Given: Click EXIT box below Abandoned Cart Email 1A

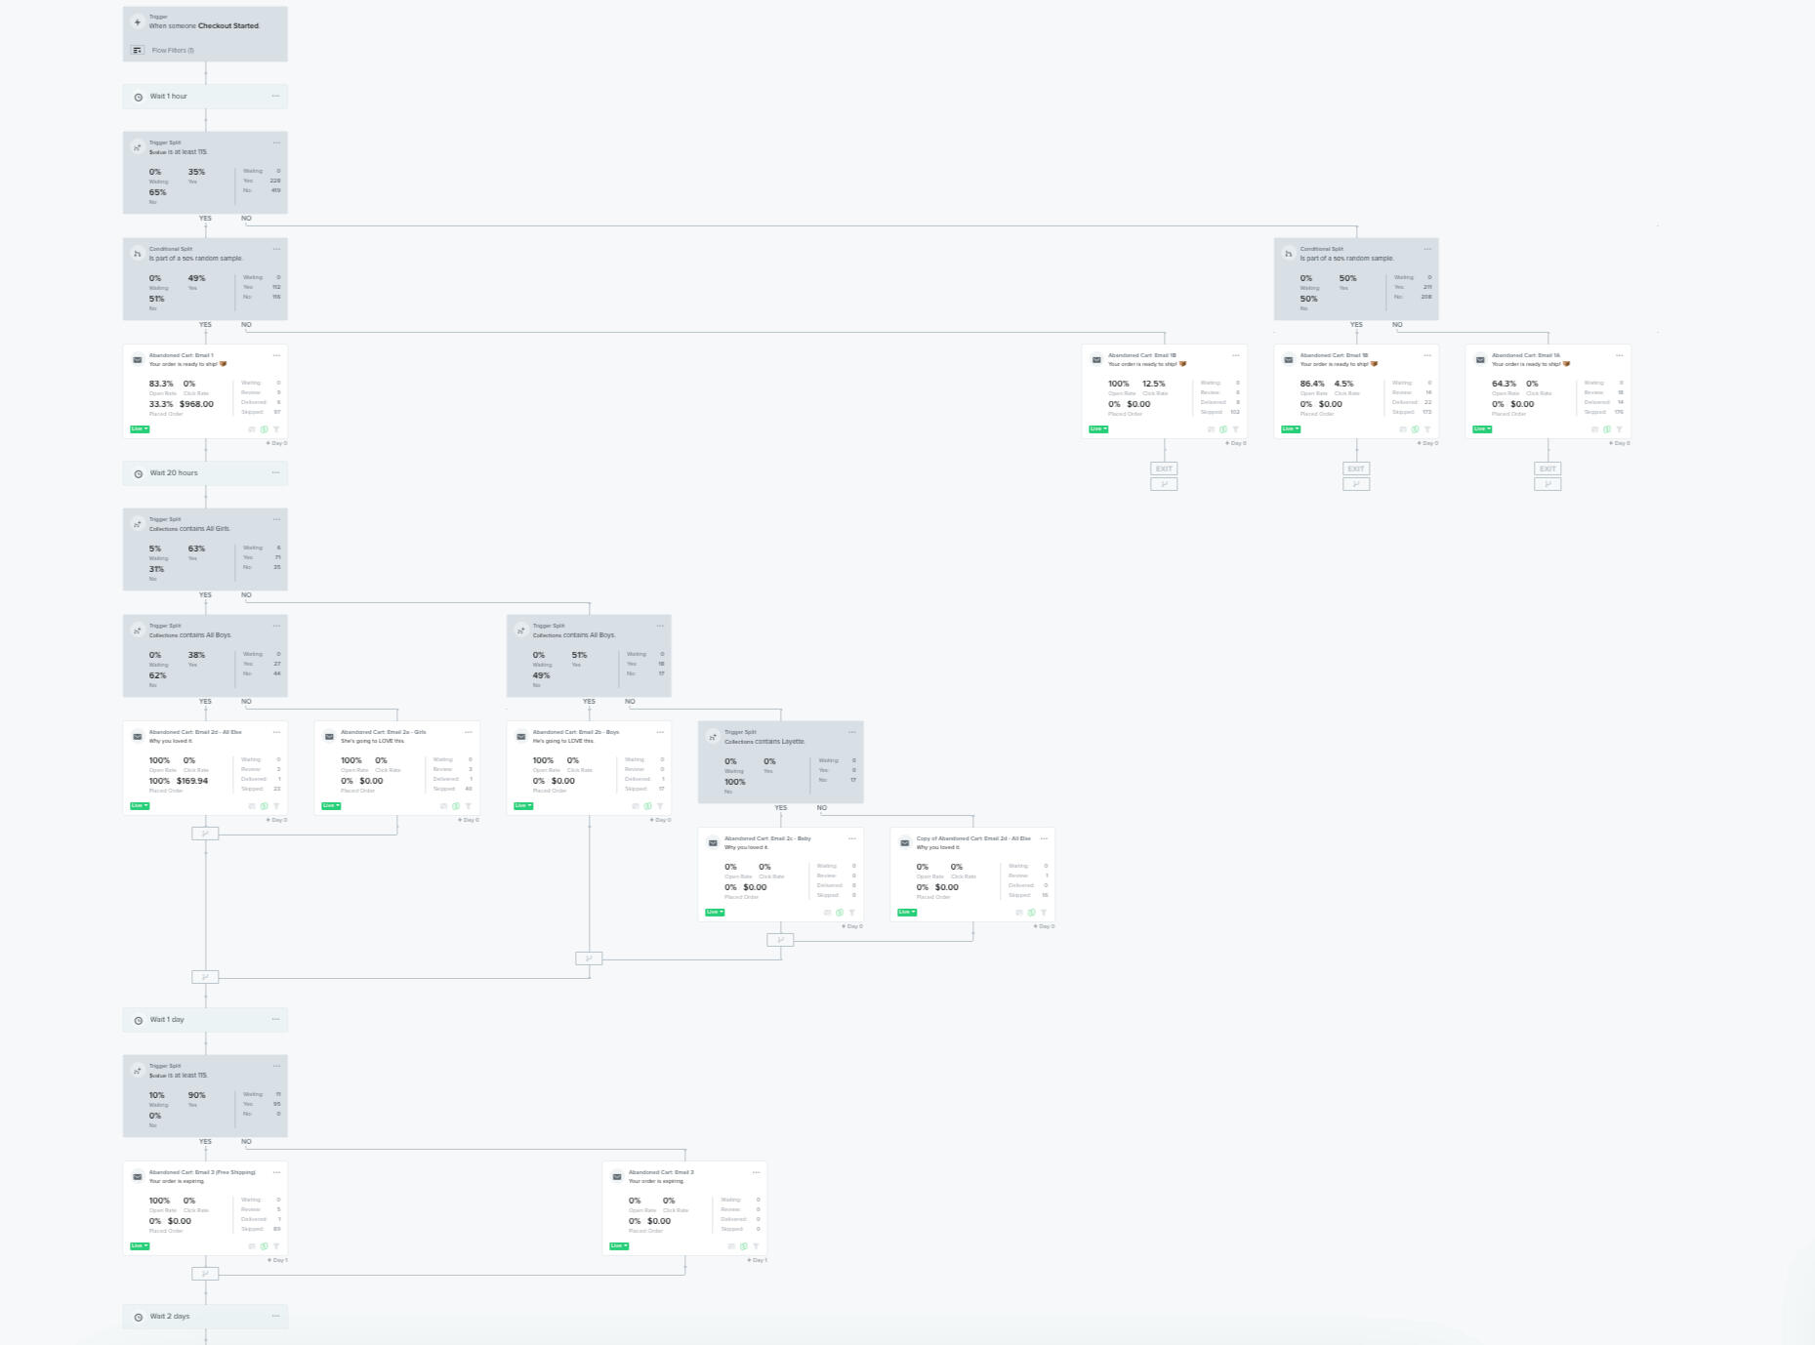Looking at the screenshot, I should click(1547, 469).
